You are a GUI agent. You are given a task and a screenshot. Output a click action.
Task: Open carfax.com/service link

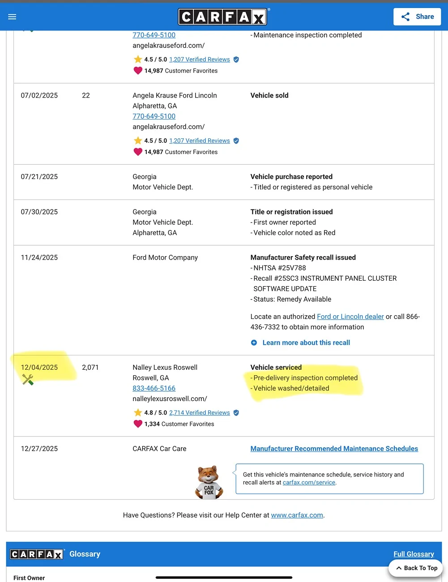coord(309,483)
